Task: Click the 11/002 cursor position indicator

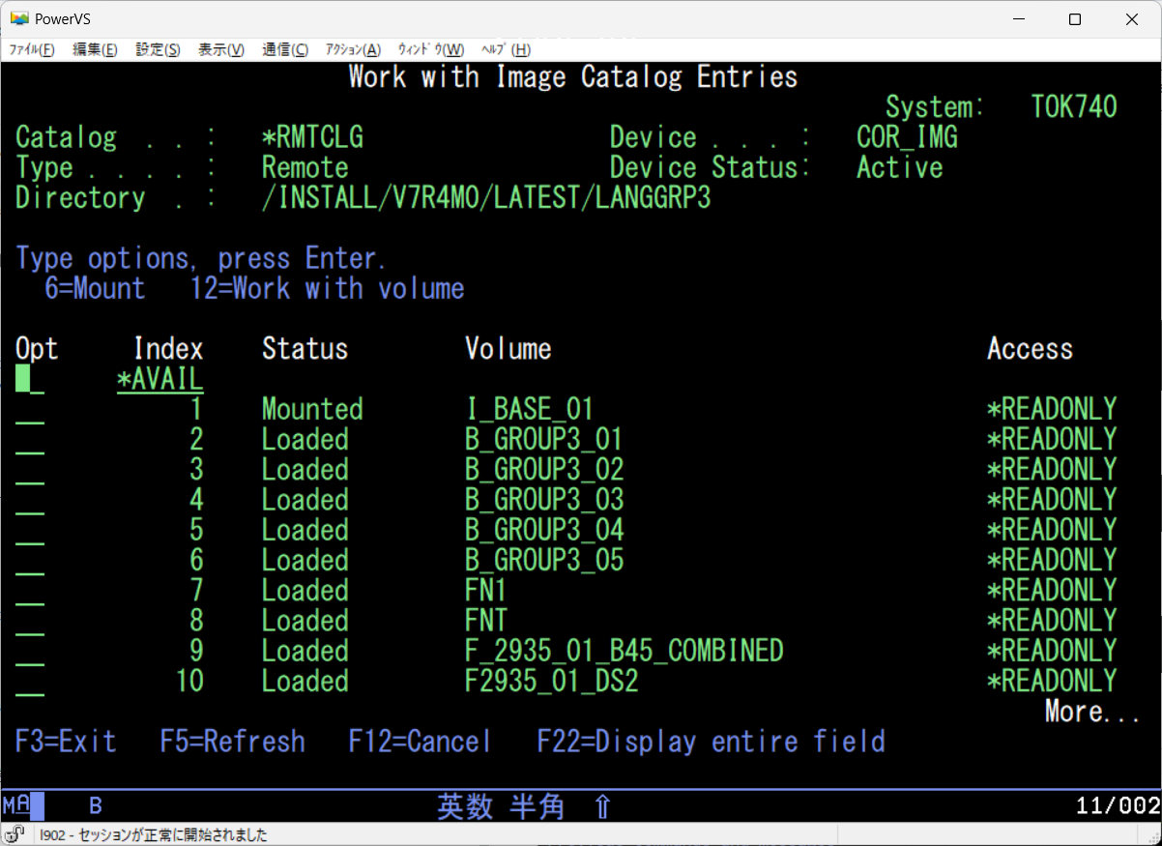Action: [x=1117, y=806]
